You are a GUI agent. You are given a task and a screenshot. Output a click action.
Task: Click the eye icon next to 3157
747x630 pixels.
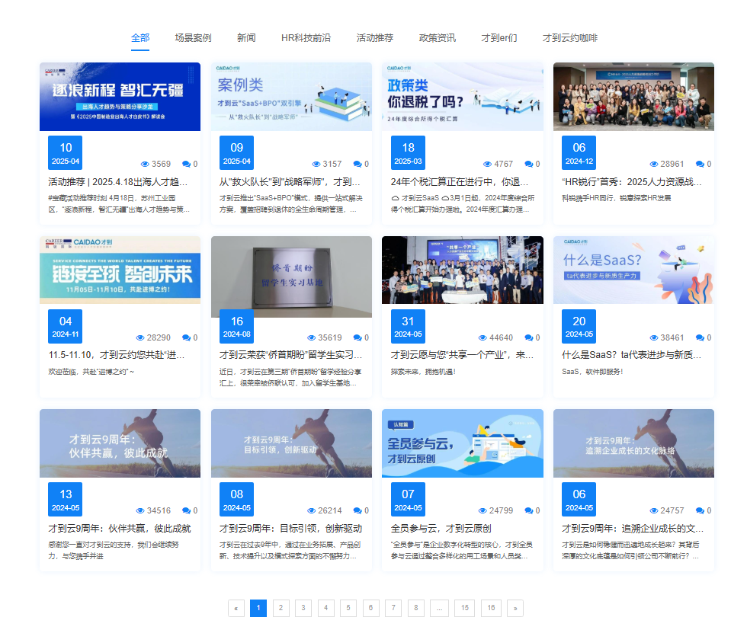(x=316, y=165)
